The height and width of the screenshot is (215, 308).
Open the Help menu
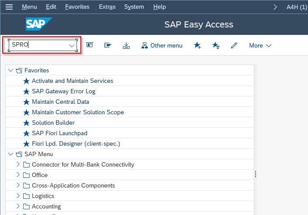159,7
